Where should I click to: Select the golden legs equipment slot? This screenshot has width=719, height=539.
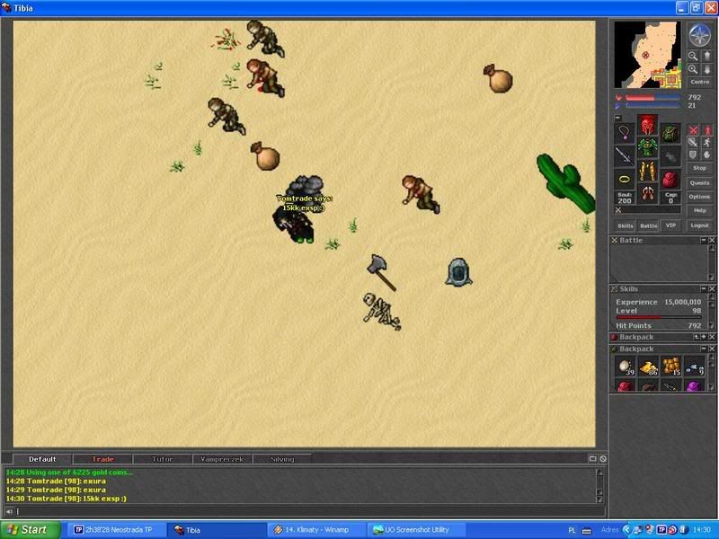pos(647,171)
